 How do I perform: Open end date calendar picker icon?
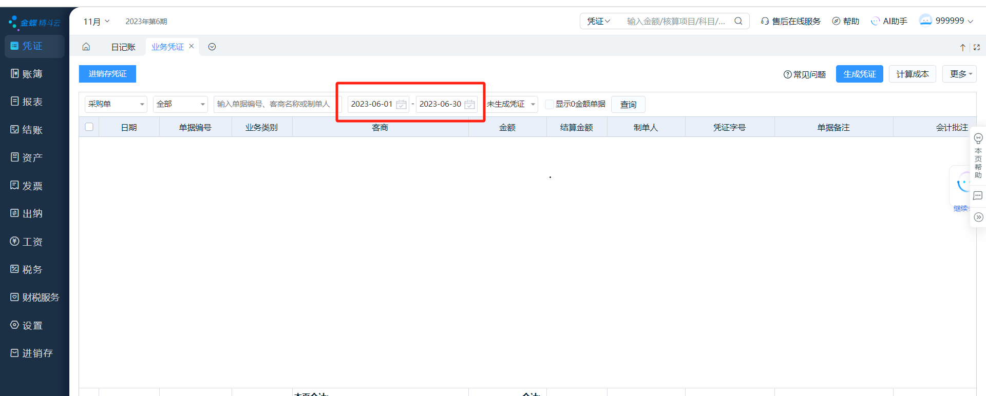[469, 105]
